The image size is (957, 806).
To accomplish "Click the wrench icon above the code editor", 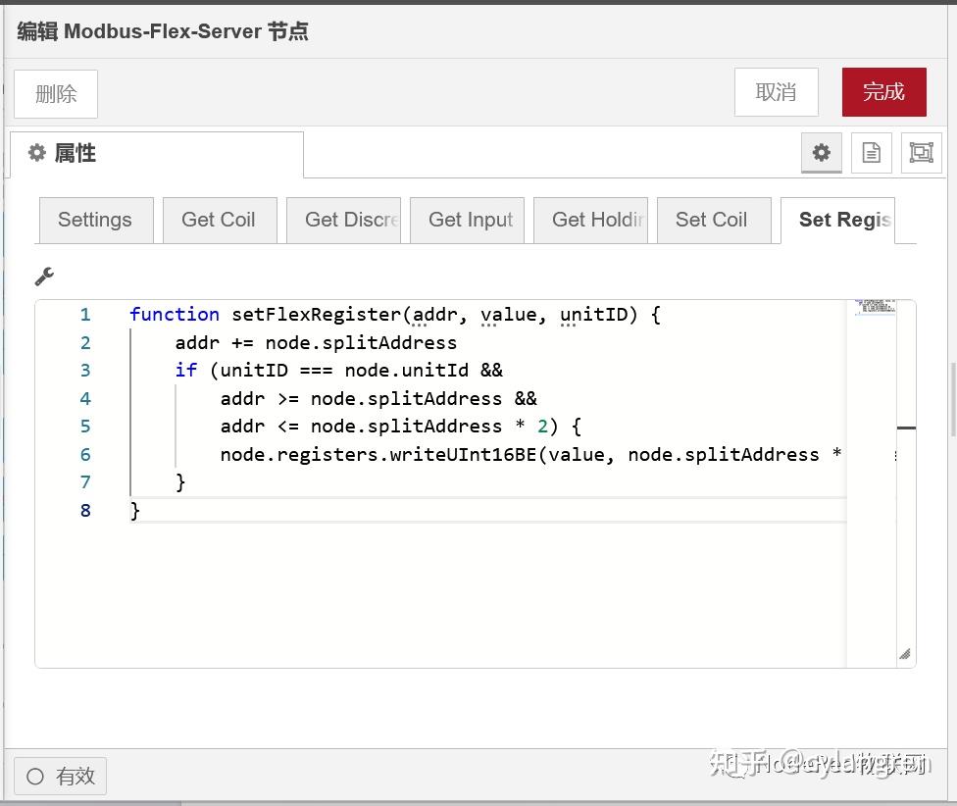I will click(44, 276).
